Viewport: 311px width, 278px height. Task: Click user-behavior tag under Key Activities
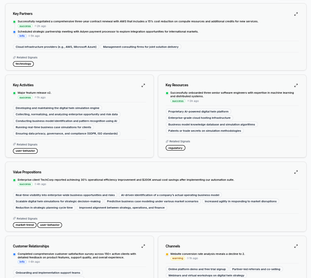tap(25, 151)
